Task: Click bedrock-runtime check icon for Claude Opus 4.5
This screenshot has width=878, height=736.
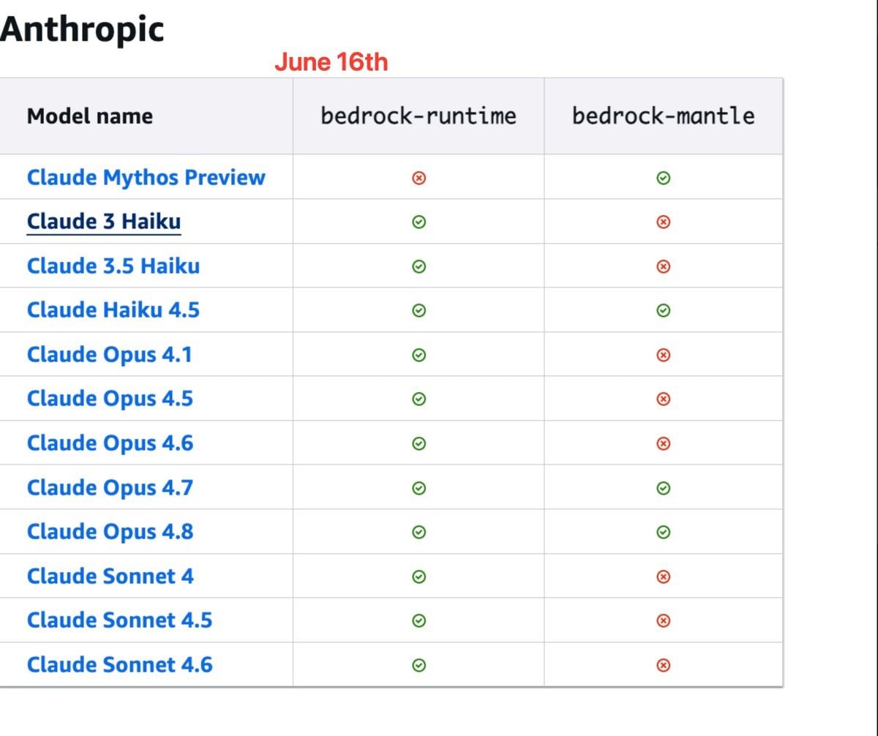Action: point(419,399)
